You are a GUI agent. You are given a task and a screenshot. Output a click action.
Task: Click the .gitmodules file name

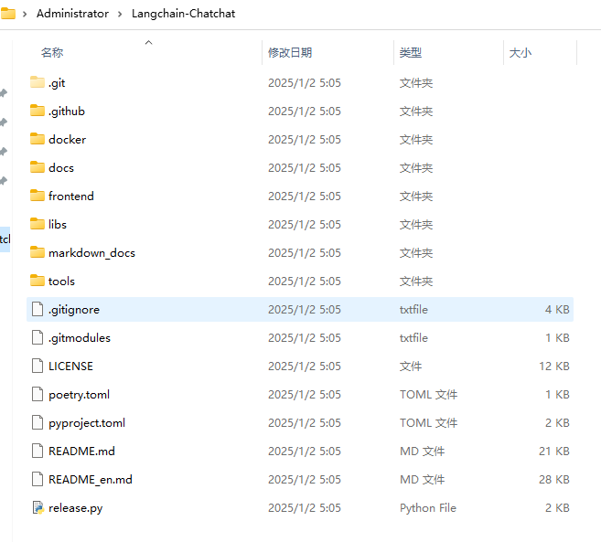tap(80, 338)
